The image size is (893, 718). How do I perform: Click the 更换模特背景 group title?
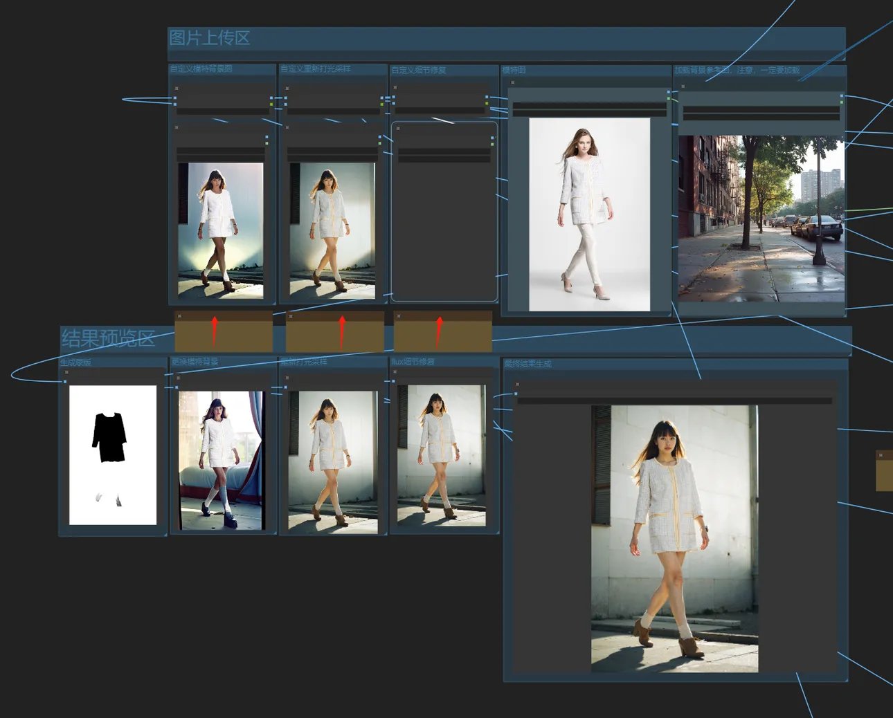point(195,361)
